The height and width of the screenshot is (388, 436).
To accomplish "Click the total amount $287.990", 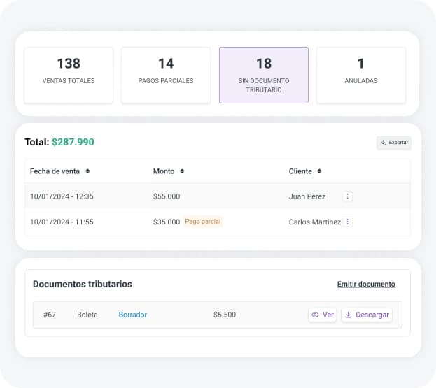I will [x=73, y=142].
